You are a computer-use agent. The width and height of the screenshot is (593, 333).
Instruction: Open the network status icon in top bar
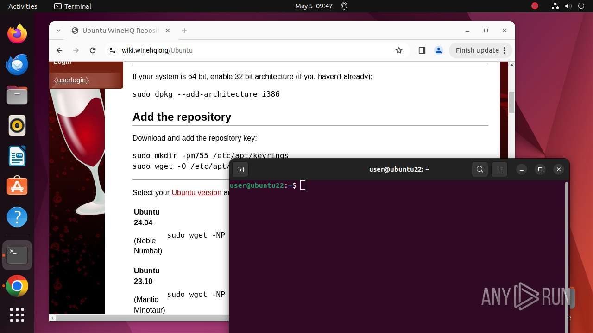[x=555, y=6]
